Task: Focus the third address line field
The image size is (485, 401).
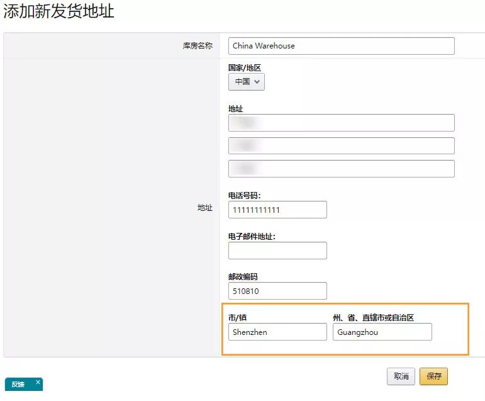Action: click(x=341, y=169)
